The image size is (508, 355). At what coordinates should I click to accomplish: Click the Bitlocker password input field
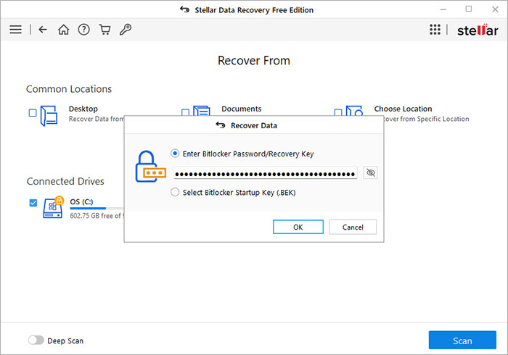pos(266,174)
